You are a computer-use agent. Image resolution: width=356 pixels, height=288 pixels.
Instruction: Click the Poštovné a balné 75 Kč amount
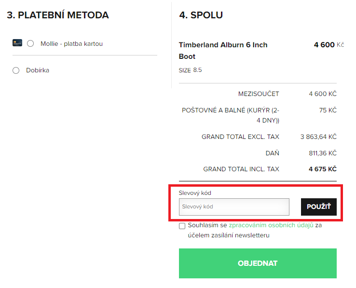coord(328,110)
